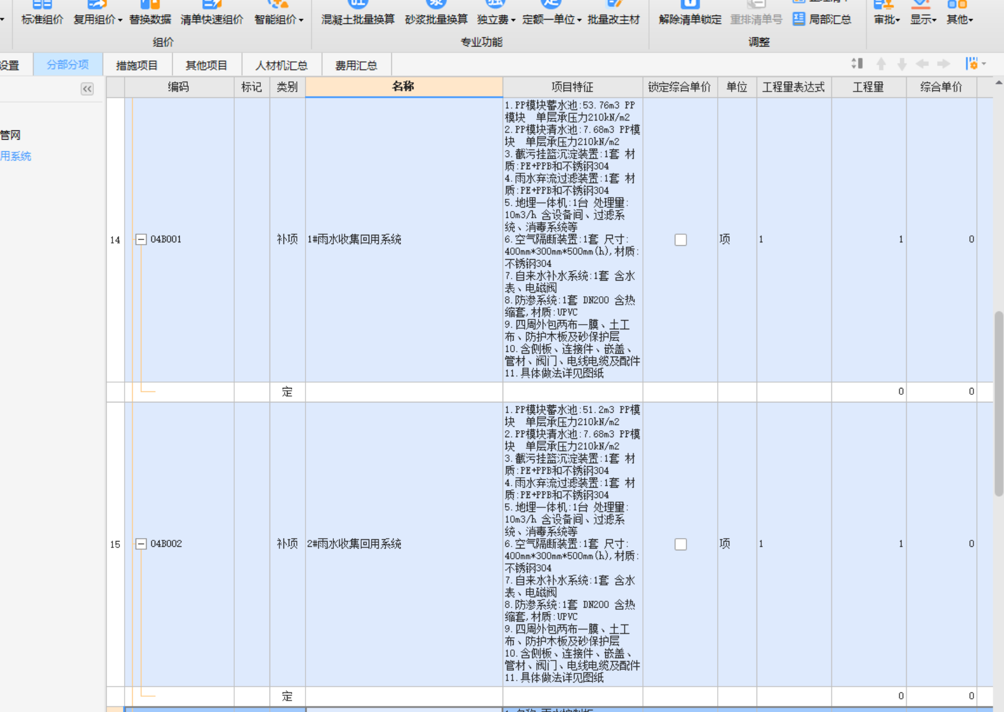The height and width of the screenshot is (712, 1004).
Task: Click vertical scrollbar thumb
Action: tap(998, 404)
